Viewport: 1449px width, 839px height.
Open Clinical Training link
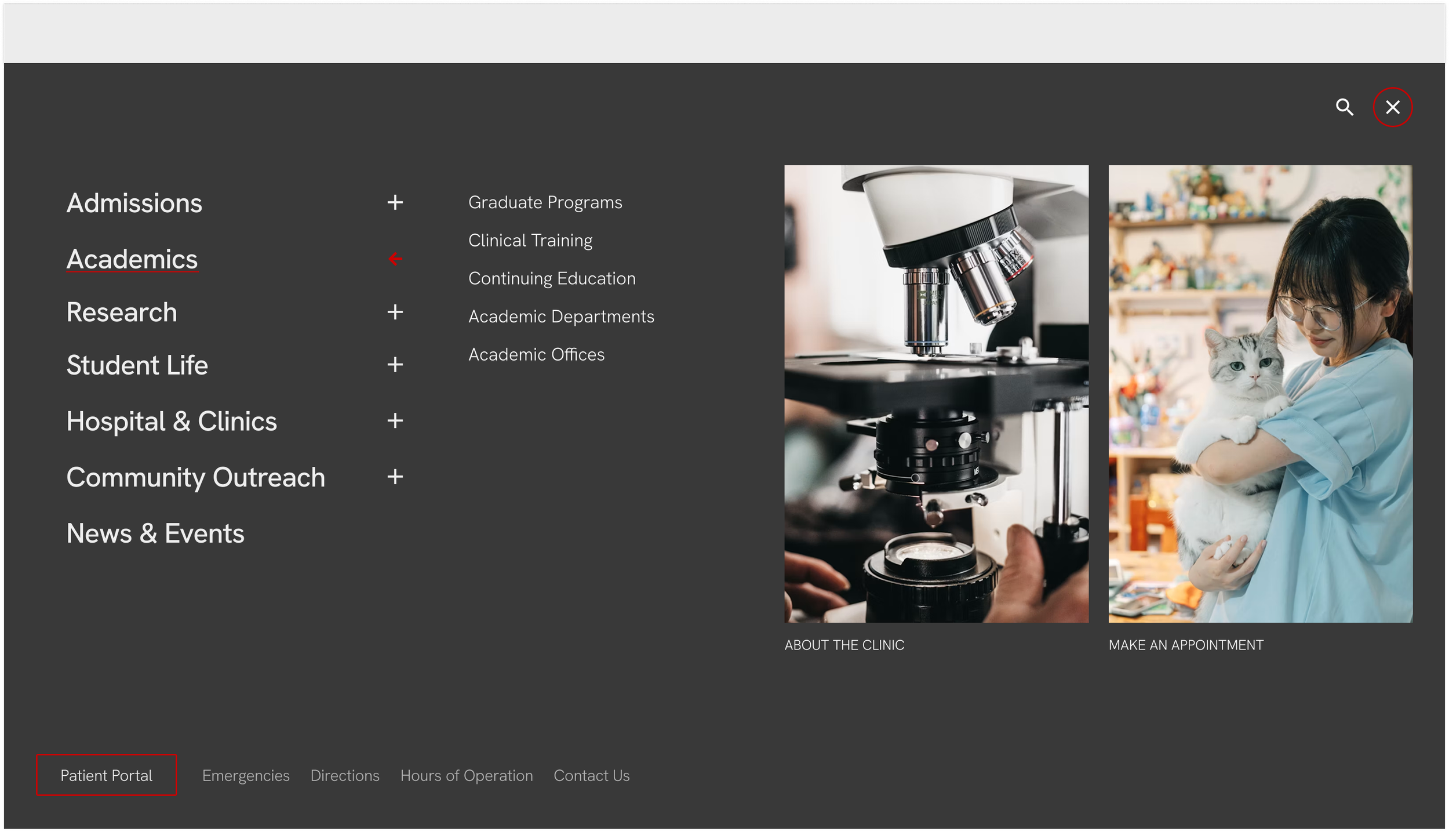click(x=530, y=241)
